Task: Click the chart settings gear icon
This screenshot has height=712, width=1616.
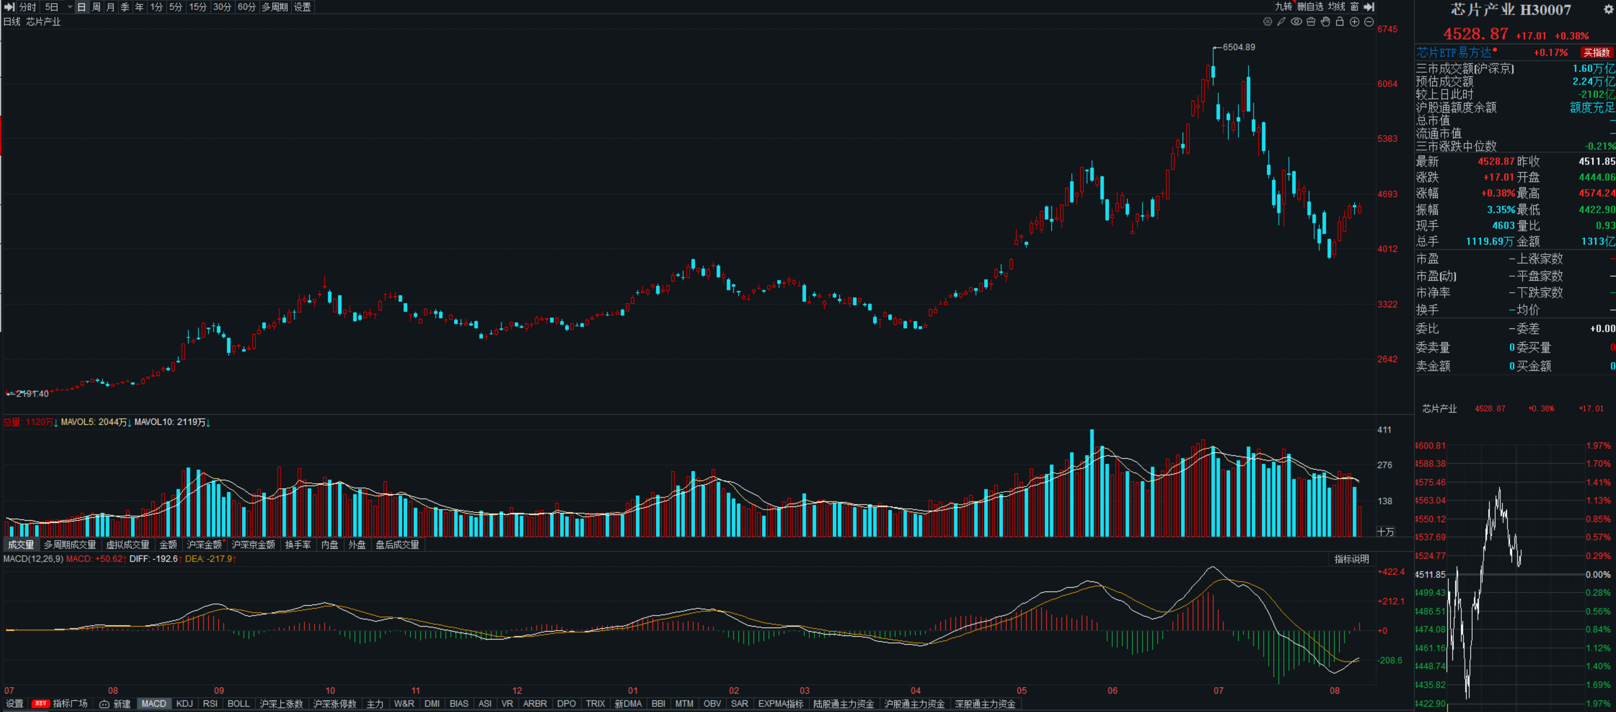Action: click(x=1267, y=22)
